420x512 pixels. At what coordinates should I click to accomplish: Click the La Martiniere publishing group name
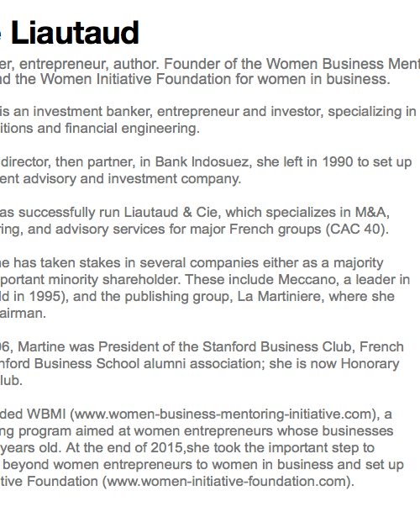click(281, 297)
